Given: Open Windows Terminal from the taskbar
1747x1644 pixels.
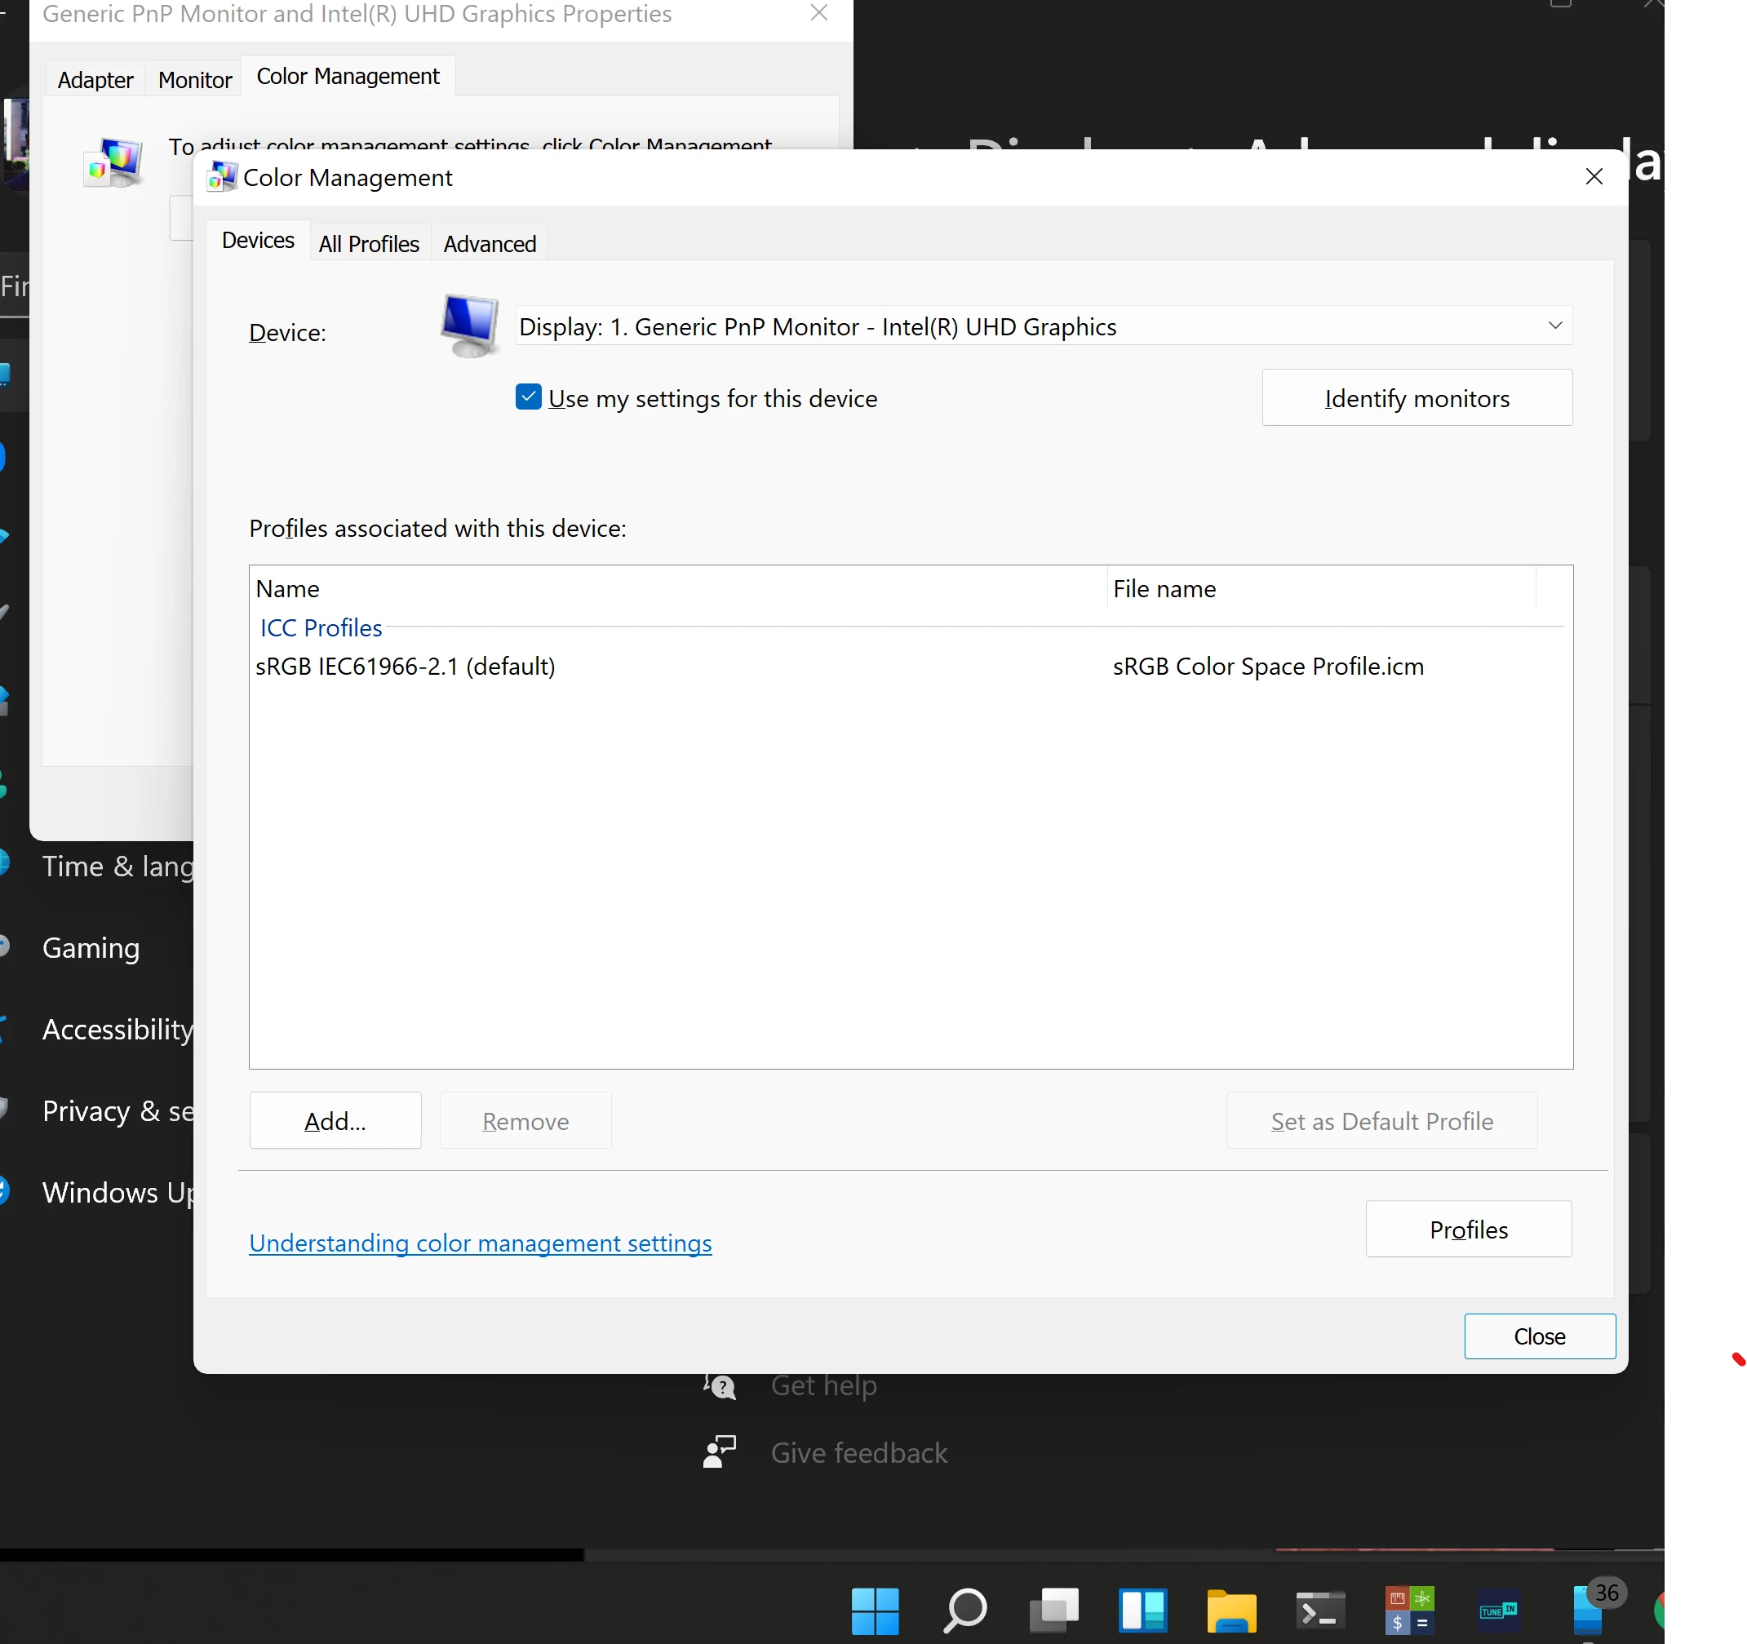Looking at the screenshot, I should pyautogui.click(x=1320, y=1611).
